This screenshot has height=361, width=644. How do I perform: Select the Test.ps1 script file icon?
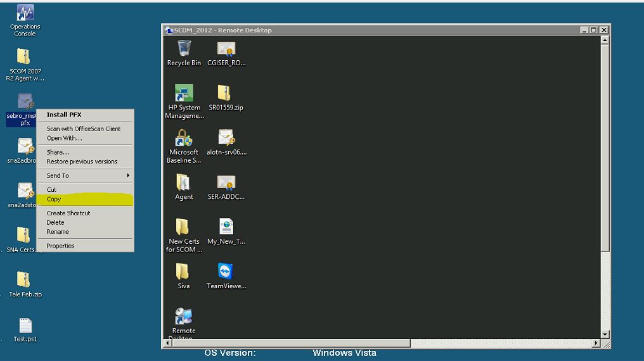[x=25, y=326]
